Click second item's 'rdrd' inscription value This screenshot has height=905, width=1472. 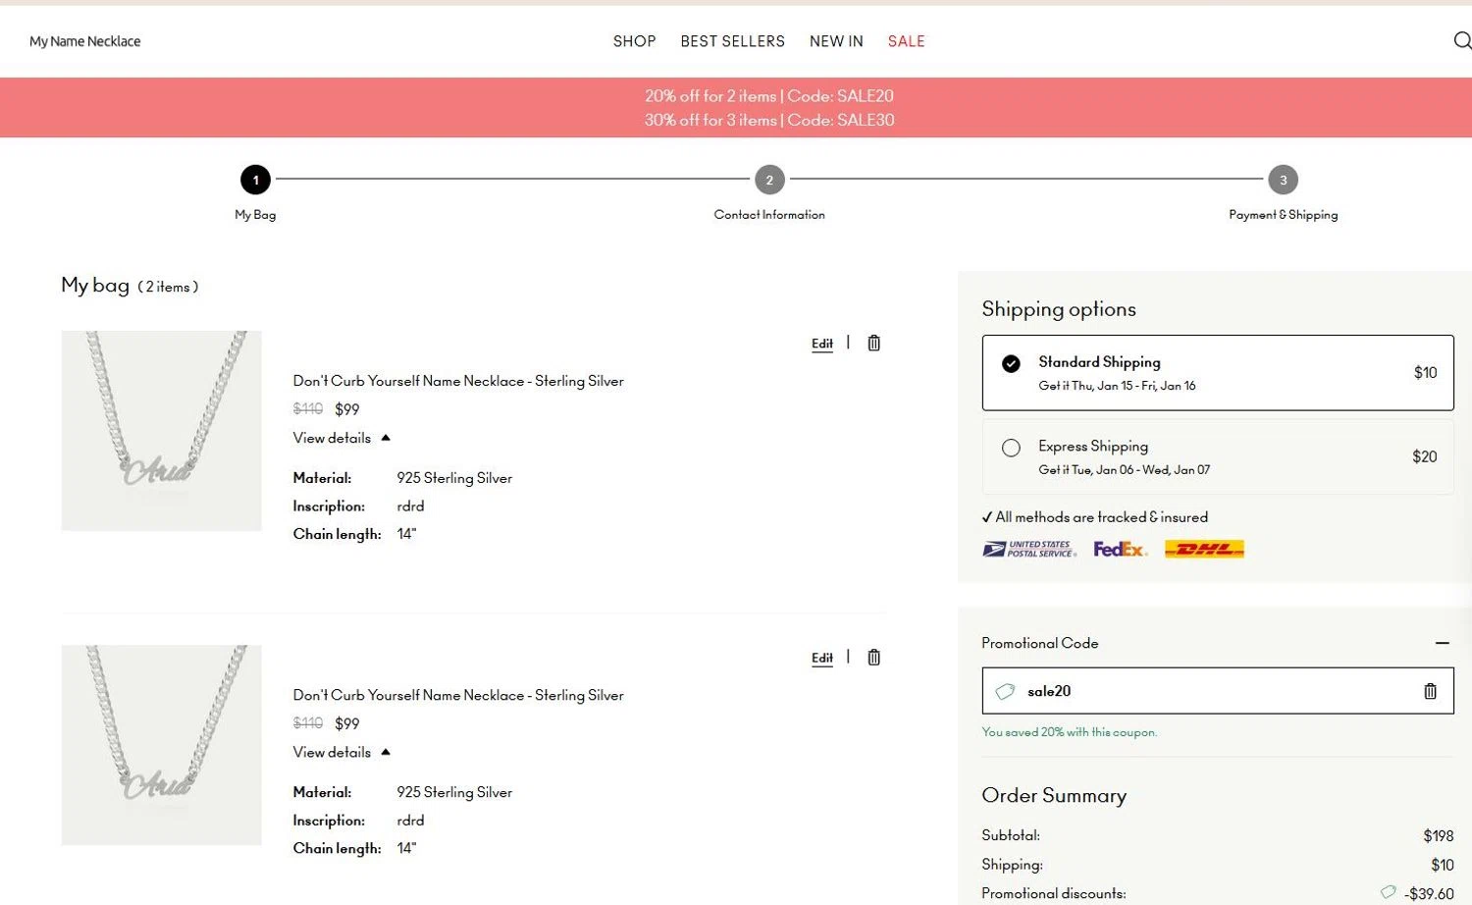point(410,821)
